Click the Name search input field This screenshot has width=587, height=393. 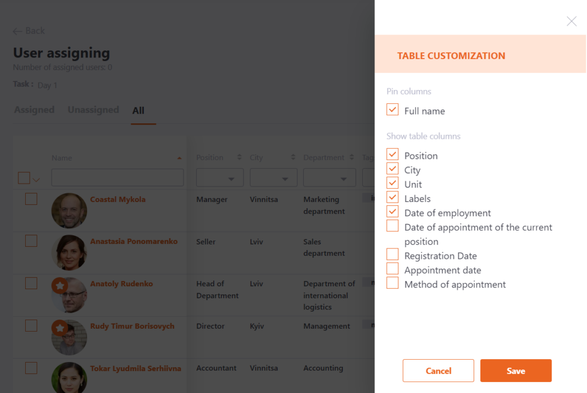tap(117, 177)
